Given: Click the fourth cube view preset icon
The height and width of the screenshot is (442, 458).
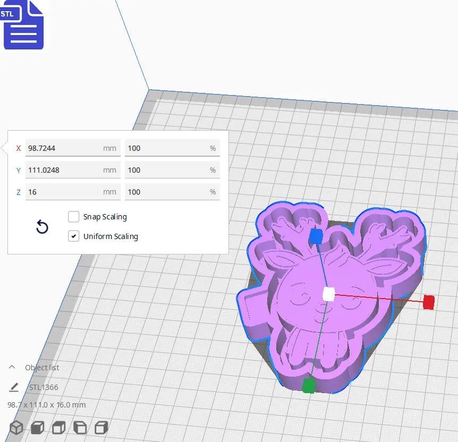Looking at the screenshot, I should [x=80, y=427].
